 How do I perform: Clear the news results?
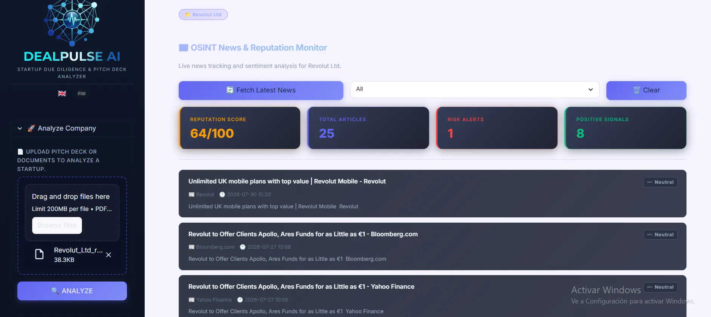[646, 90]
